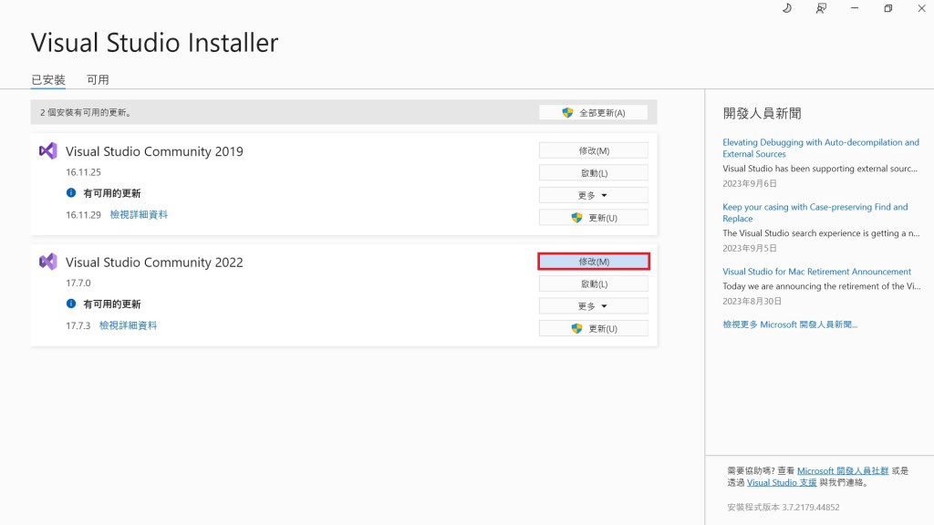The image size is (934, 525).
Task: Open Visual Studio 支援 link
Action: click(782, 483)
